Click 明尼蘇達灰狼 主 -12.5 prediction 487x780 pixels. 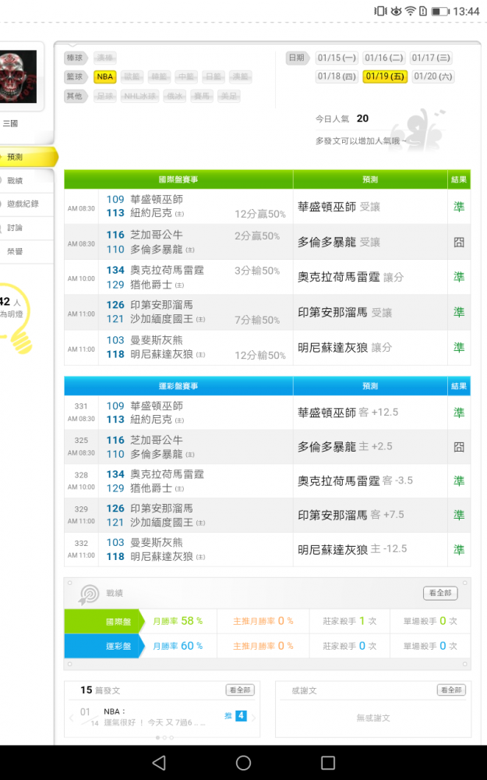352,549
